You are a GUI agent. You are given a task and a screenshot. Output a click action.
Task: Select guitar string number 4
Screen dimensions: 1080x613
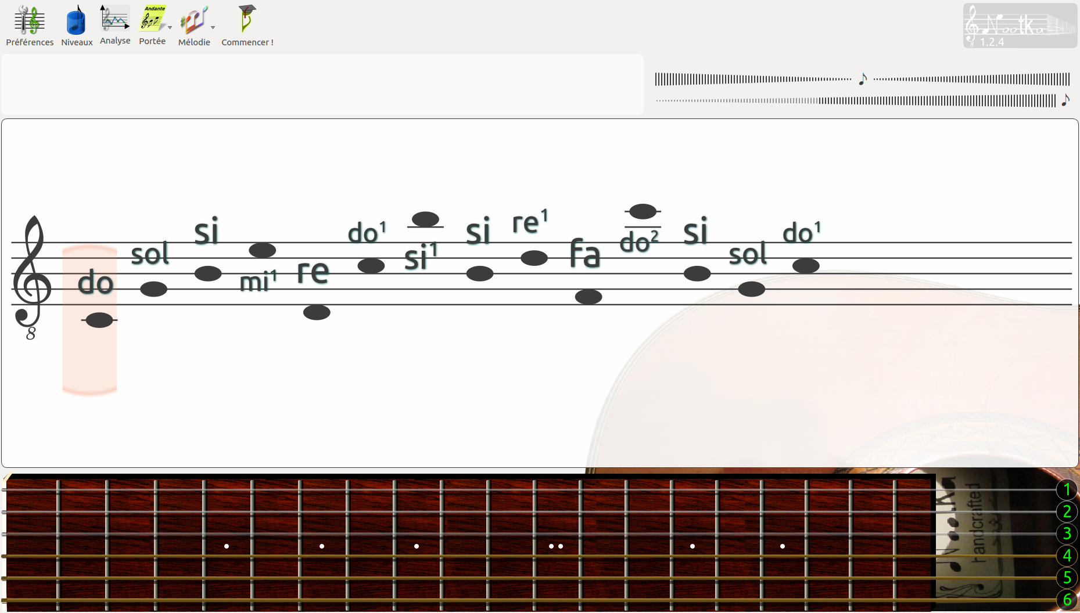1067,556
